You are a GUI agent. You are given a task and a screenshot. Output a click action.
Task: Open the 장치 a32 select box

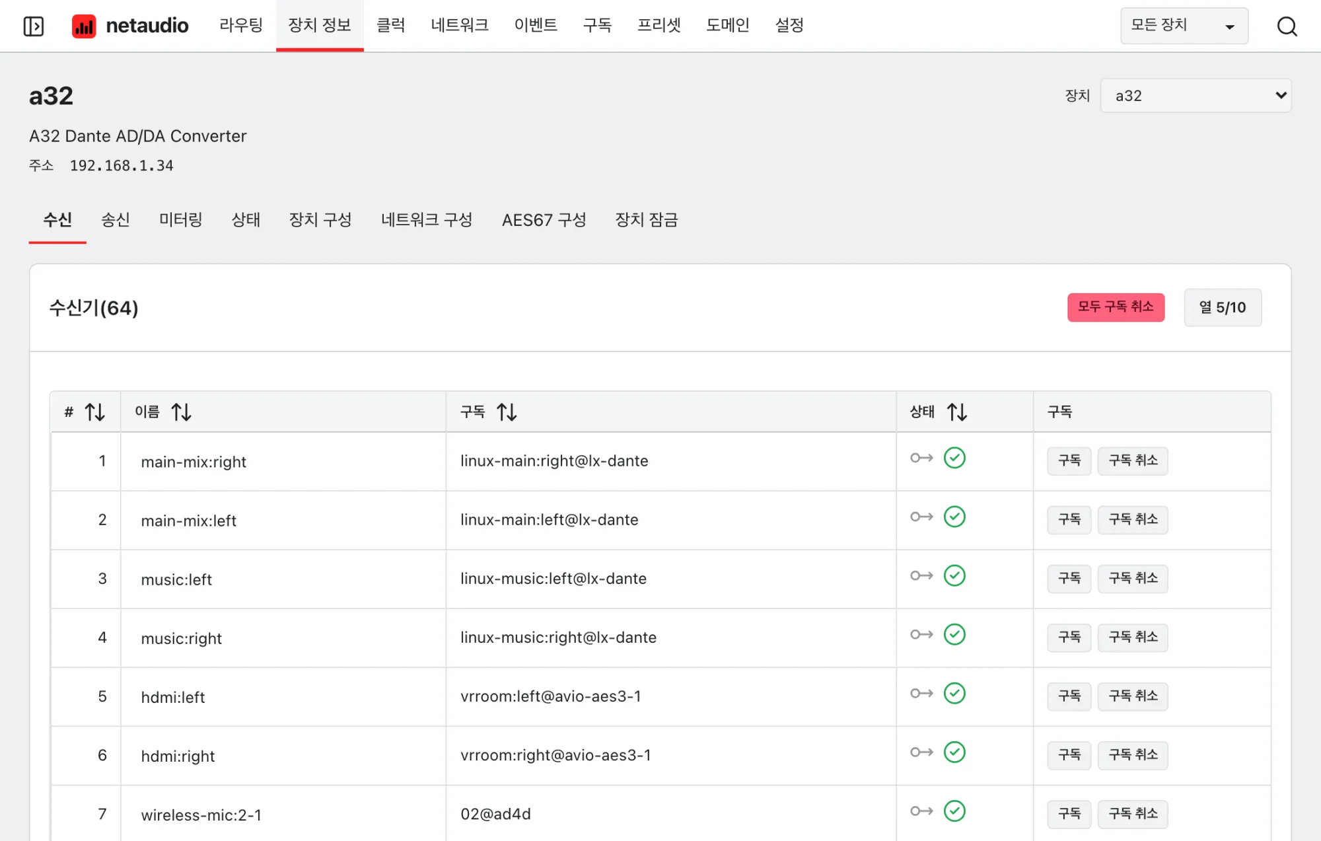[1196, 96]
